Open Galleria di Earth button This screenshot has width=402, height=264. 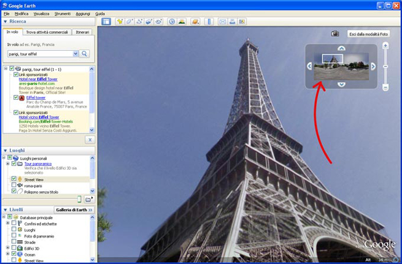point(74,209)
